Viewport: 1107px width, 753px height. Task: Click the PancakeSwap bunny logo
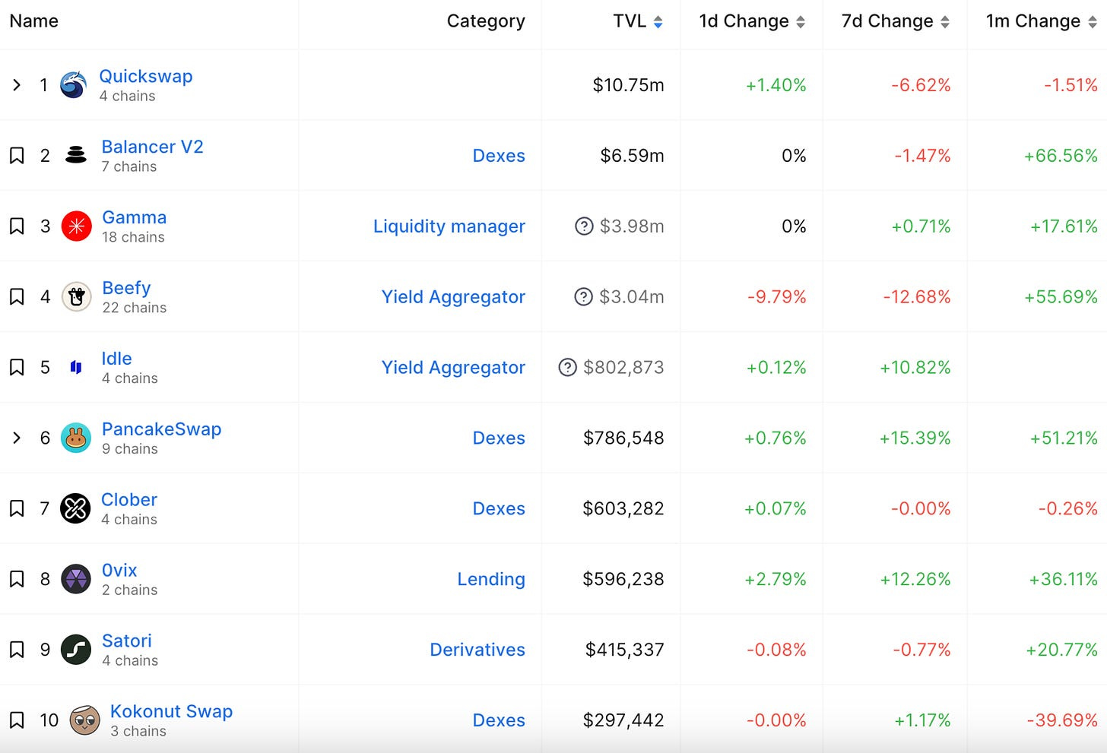(76, 438)
